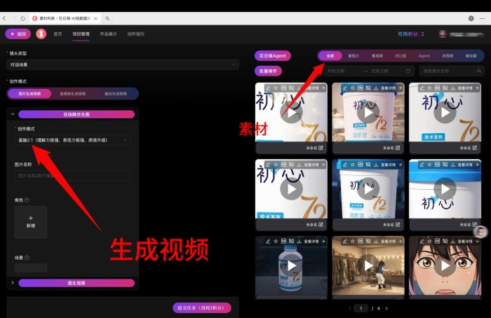Select the 看图片 filter tab
Image resolution: width=491 pixels, height=318 pixels.
click(x=354, y=55)
